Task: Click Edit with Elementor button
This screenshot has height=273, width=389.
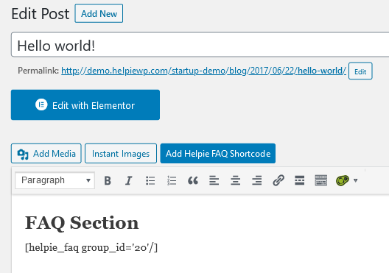Action: click(85, 104)
